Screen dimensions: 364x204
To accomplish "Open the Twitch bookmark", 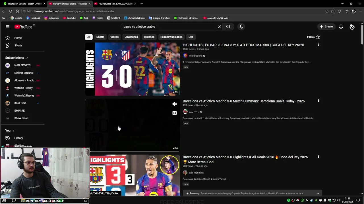I will click(98, 18).
